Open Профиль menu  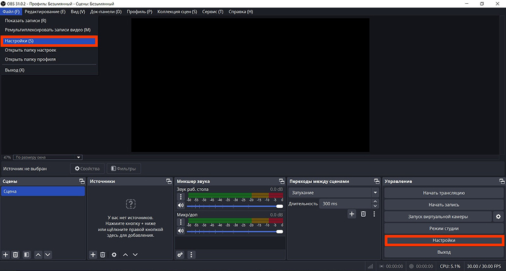pyautogui.click(x=139, y=11)
